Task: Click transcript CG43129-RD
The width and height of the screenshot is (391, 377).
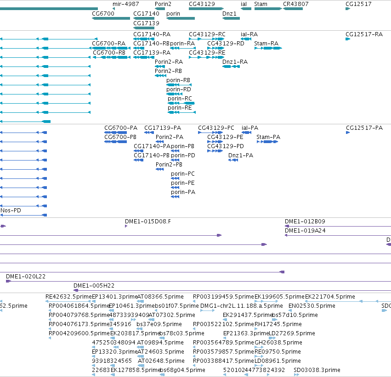Action: click(215, 48)
